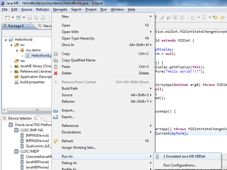Expand the HelloWorld.java file node
The width and height of the screenshot is (227, 170).
[x=22, y=56]
